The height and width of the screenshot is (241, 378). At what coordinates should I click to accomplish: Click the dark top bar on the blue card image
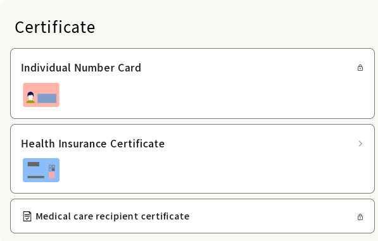(x=34, y=164)
